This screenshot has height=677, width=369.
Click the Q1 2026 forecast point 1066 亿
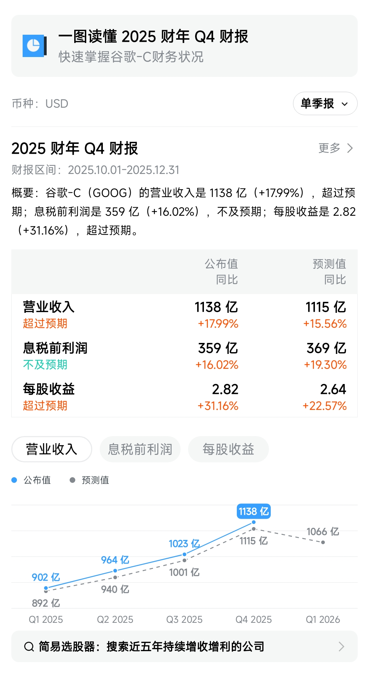coord(323,542)
